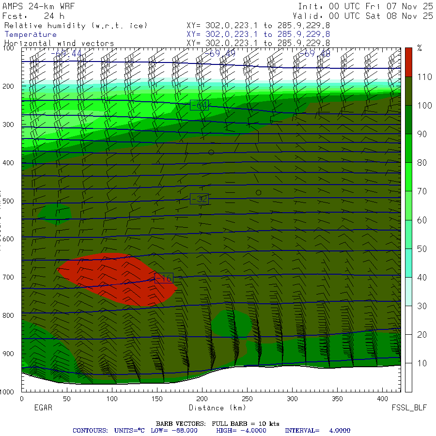
Task: Click the 110 colorbar value label
Action: click(424, 77)
